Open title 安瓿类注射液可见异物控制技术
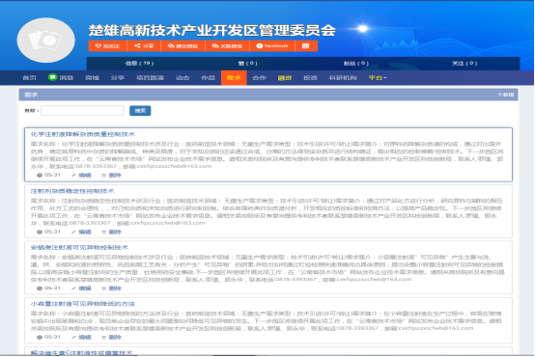 tap(79, 247)
